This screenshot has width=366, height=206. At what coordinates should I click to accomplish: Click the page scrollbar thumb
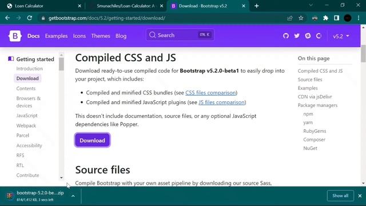click(x=363, y=53)
